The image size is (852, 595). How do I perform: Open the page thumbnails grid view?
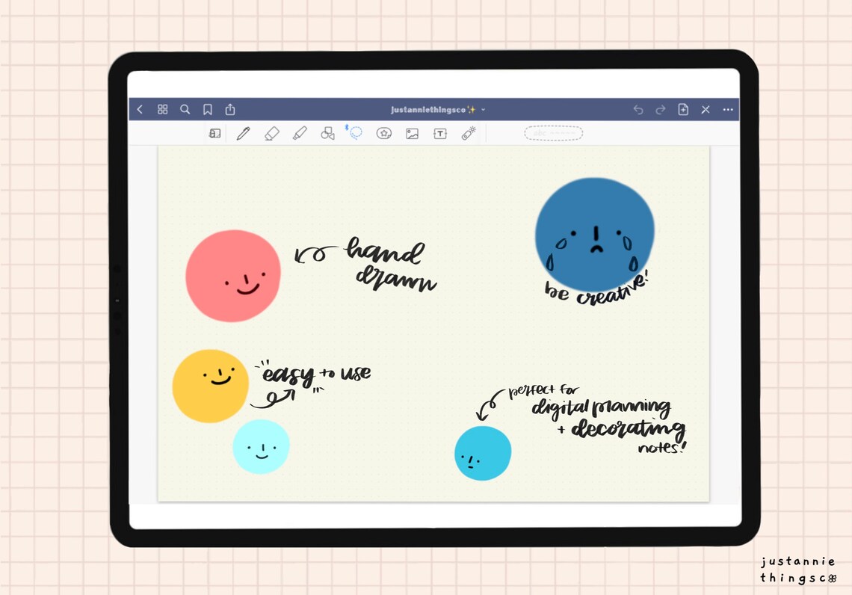[x=162, y=109]
